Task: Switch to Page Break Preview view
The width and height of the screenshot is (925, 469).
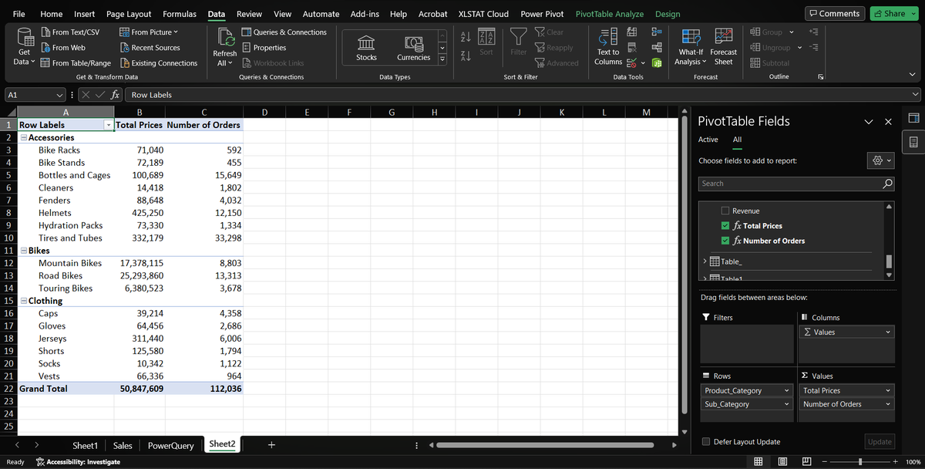Action: coord(806,461)
